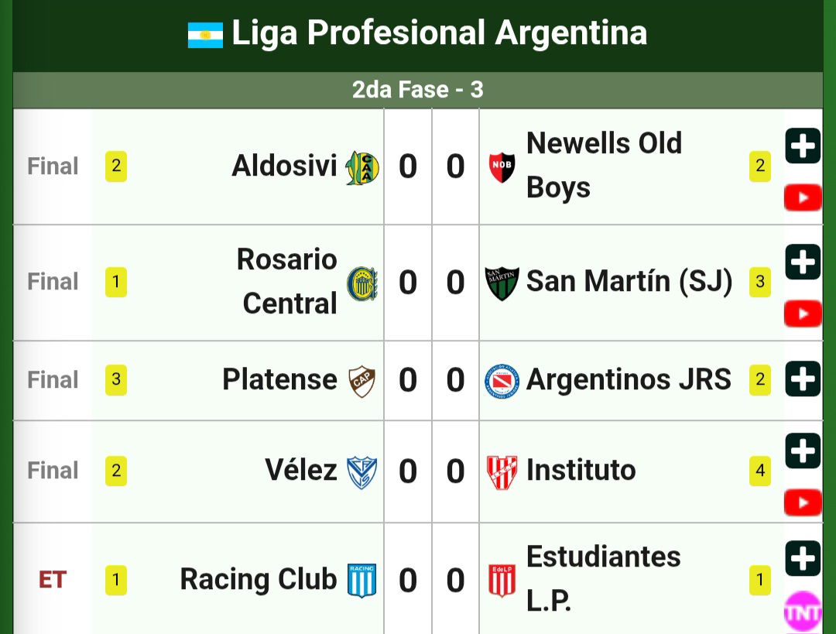Select the Liga Profesional Argentina header
Image resolution: width=836 pixels, height=634 pixels.
point(417,33)
